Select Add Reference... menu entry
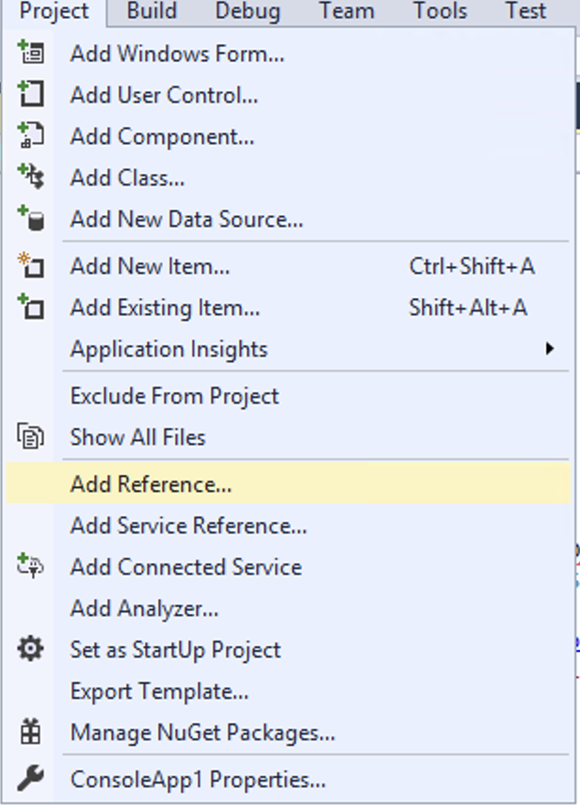This screenshot has width=580, height=807. 151,484
